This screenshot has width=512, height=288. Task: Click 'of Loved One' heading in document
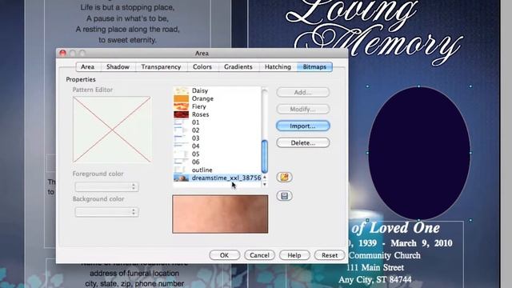click(x=396, y=228)
